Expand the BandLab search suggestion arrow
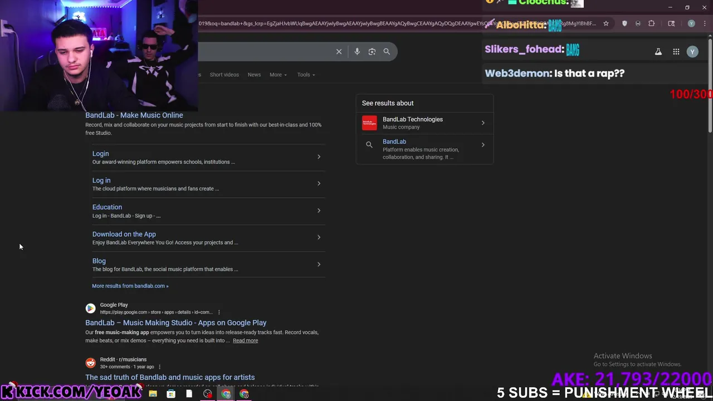Image resolution: width=713 pixels, height=401 pixels. click(483, 145)
